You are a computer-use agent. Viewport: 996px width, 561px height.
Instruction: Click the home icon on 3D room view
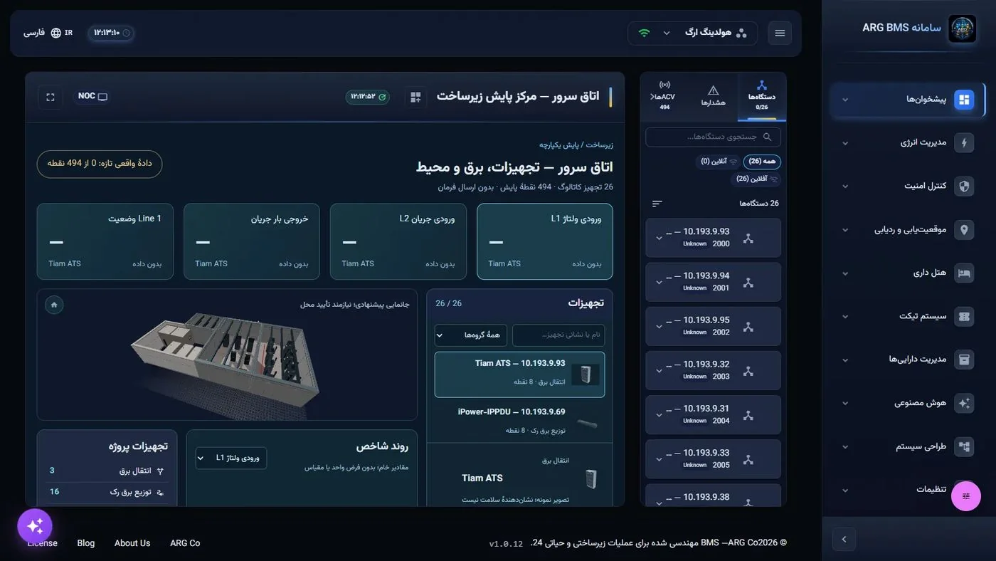pos(54,305)
